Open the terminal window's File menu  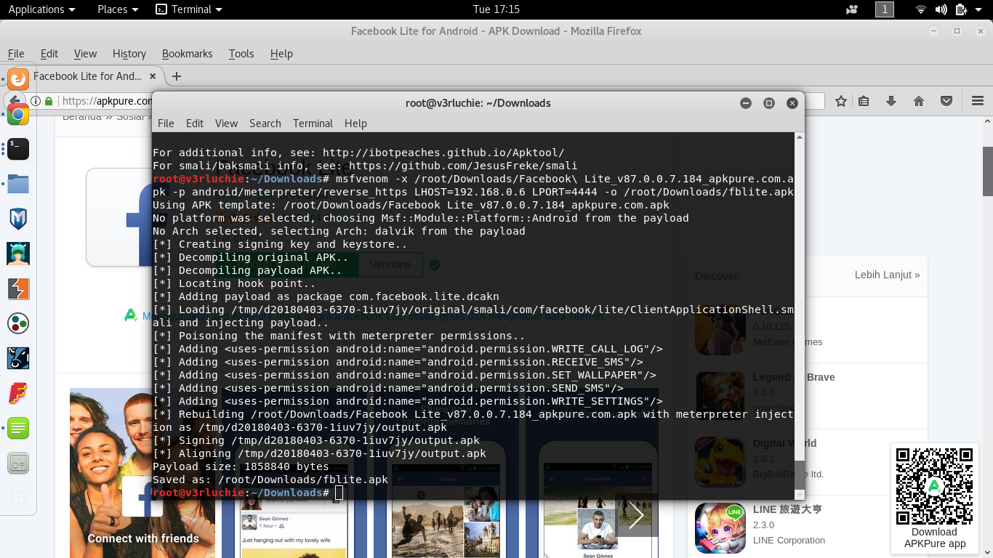[166, 124]
